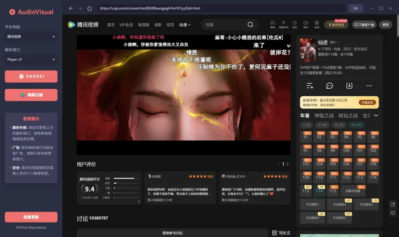Play episode 91
The height and width of the screenshot is (237, 399).
click(x=306, y=137)
